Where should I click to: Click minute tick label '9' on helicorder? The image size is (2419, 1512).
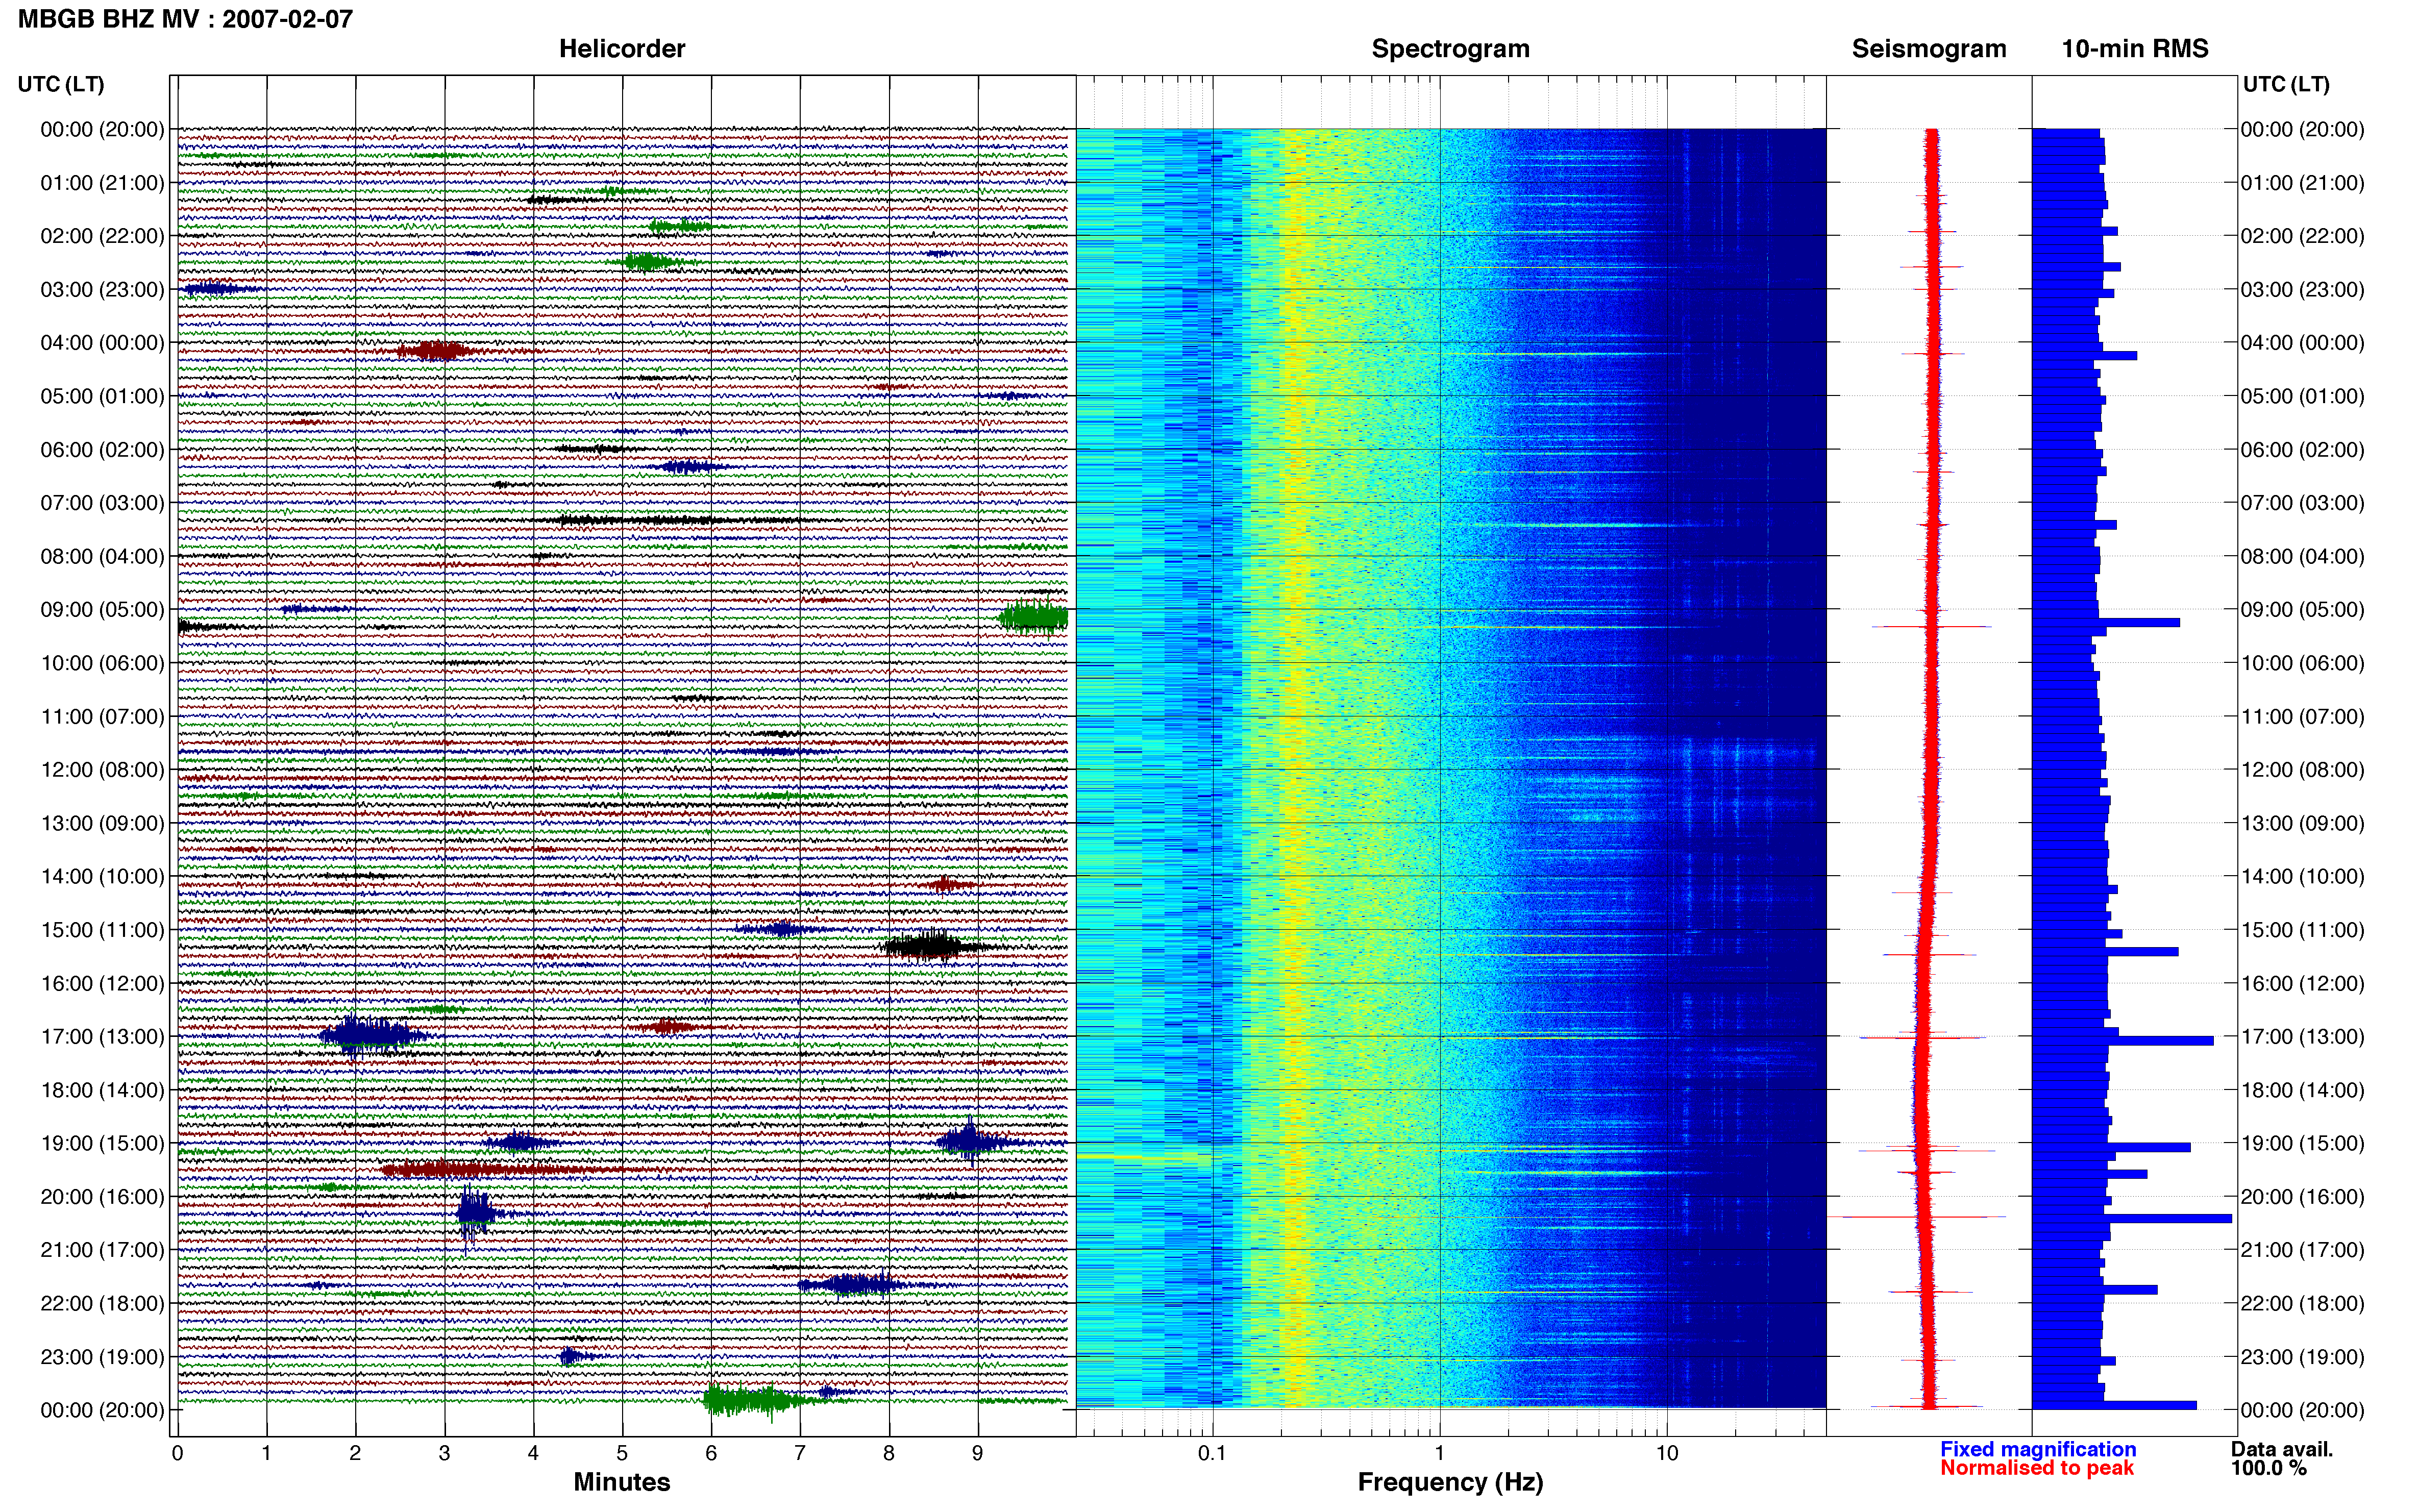[x=978, y=1453]
